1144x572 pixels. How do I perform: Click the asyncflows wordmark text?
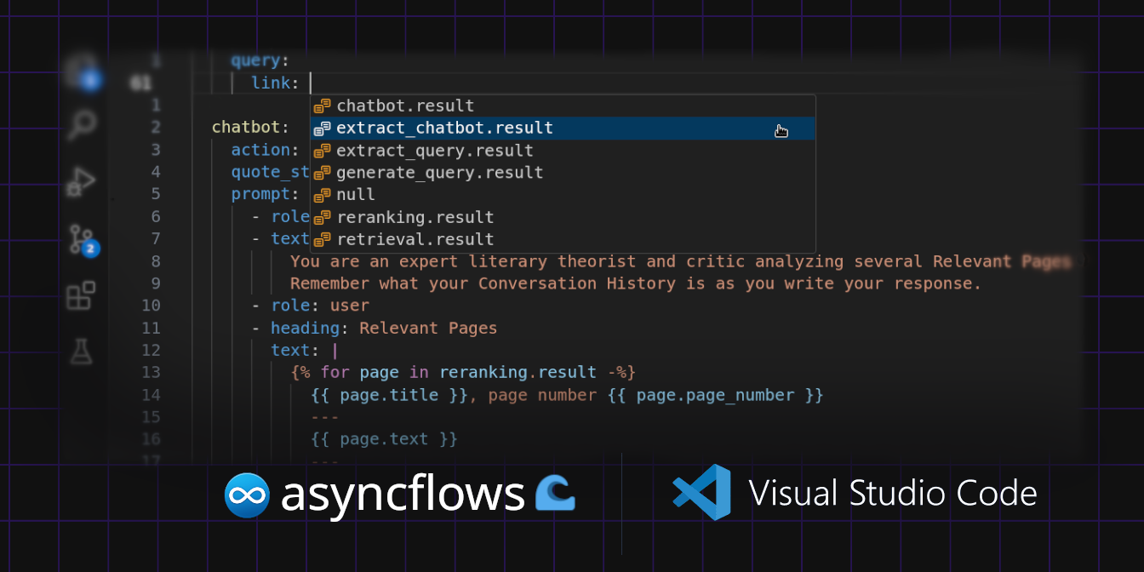click(403, 495)
